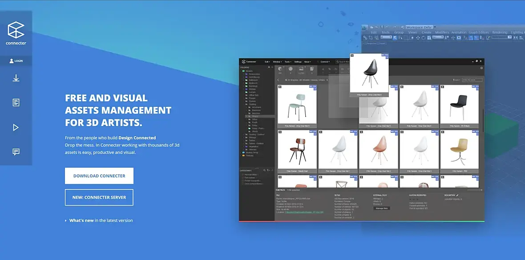The height and width of the screenshot is (260, 525).
Task: Open the Window menu in the Connecter window
Action: tap(277, 62)
